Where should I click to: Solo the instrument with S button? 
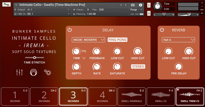click(x=149, y=5)
